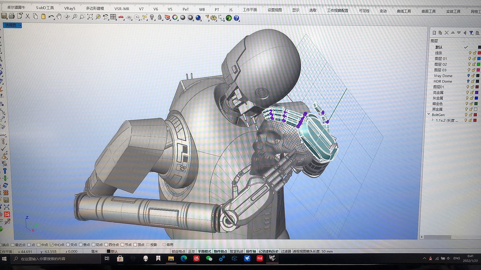The width and height of the screenshot is (481, 270).
Task: Click the padlock Lock objects icon
Action: [160, 17]
